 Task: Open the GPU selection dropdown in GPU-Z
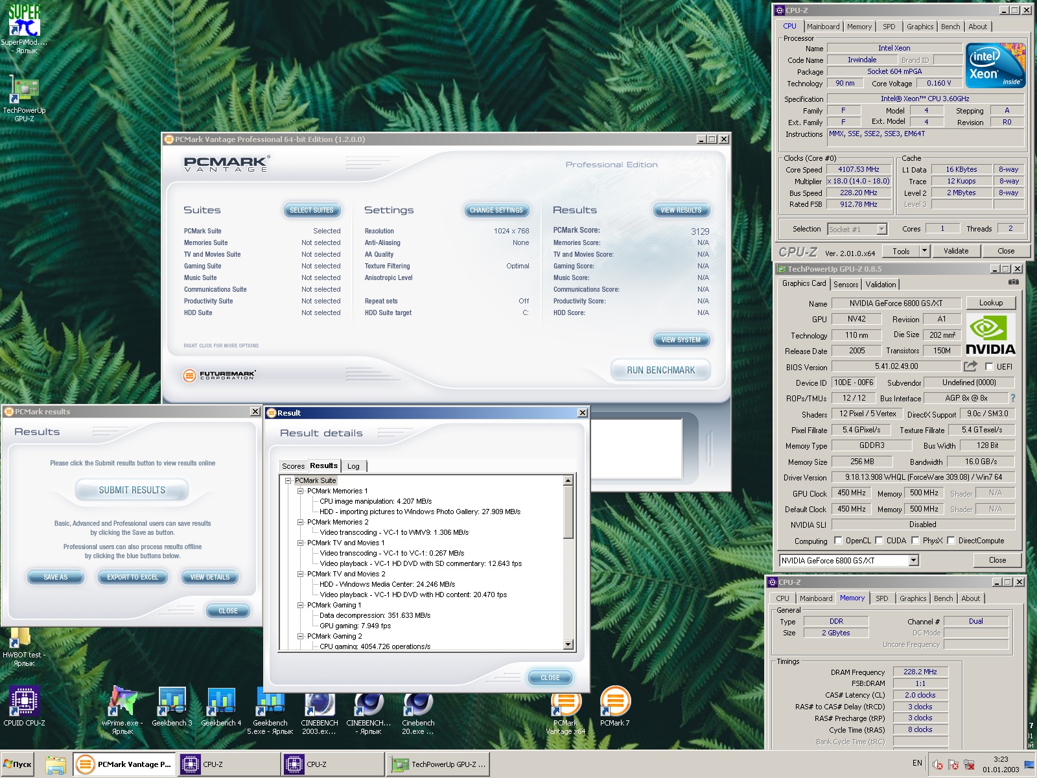coord(914,560)
